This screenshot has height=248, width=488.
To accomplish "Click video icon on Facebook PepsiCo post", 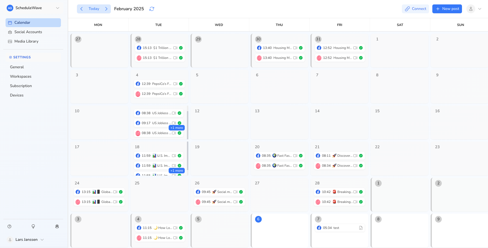I will [x=175, y=84].
